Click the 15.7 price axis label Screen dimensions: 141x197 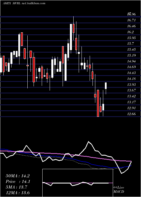pyautogui.click(x=130, y=44)
